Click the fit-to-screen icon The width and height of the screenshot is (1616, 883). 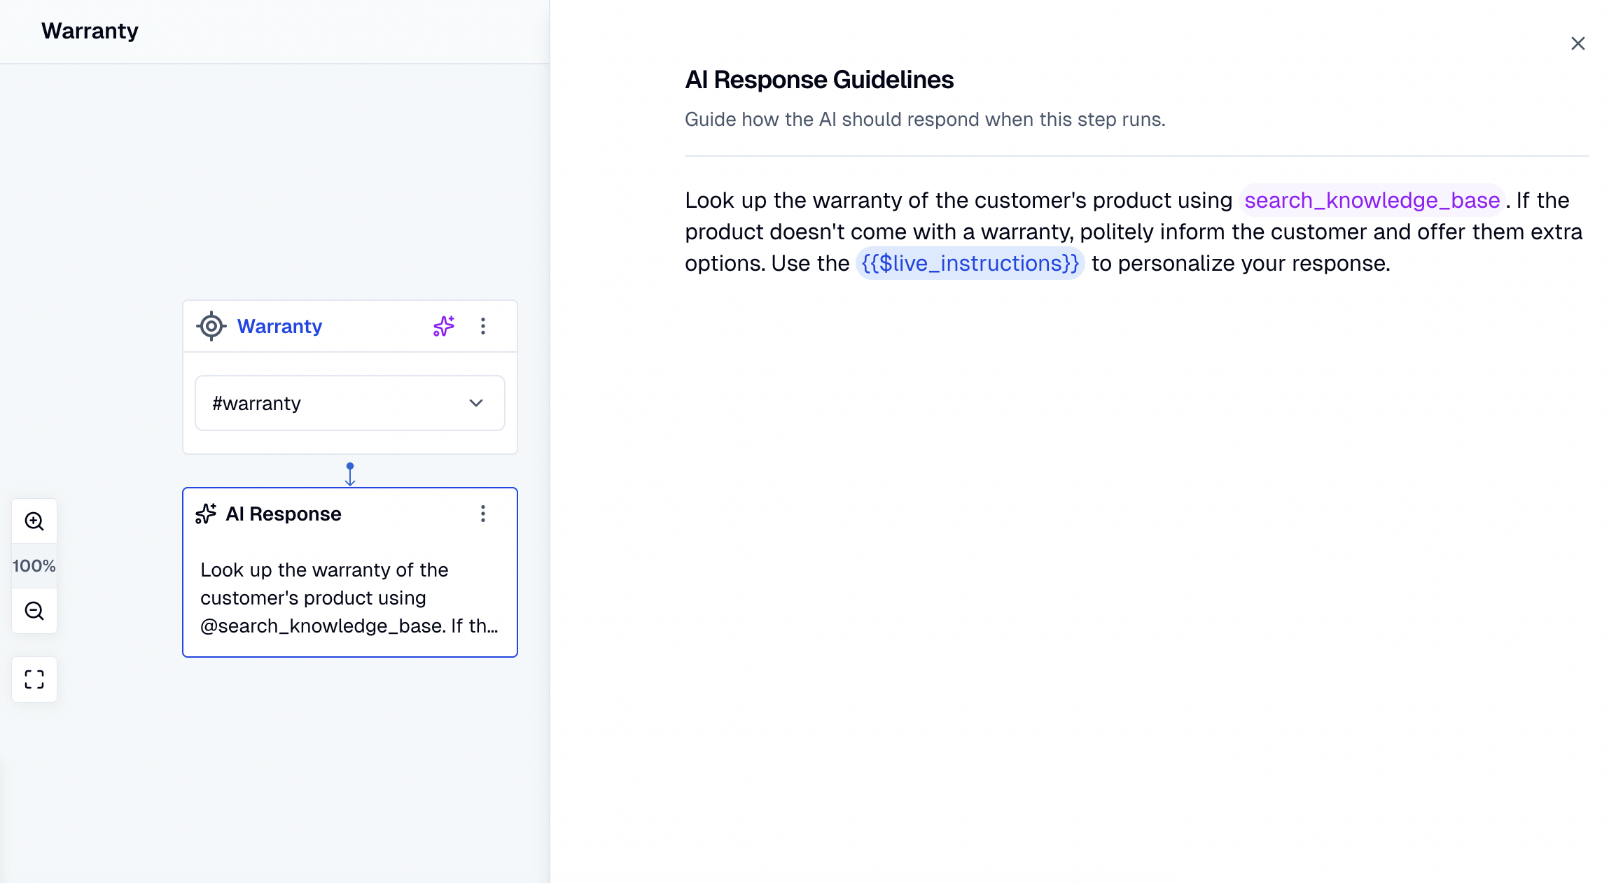34,679
